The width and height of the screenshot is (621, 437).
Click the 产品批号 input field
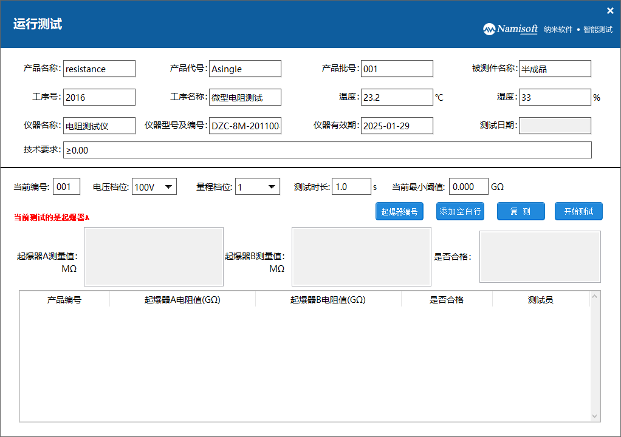click(397, 69)
